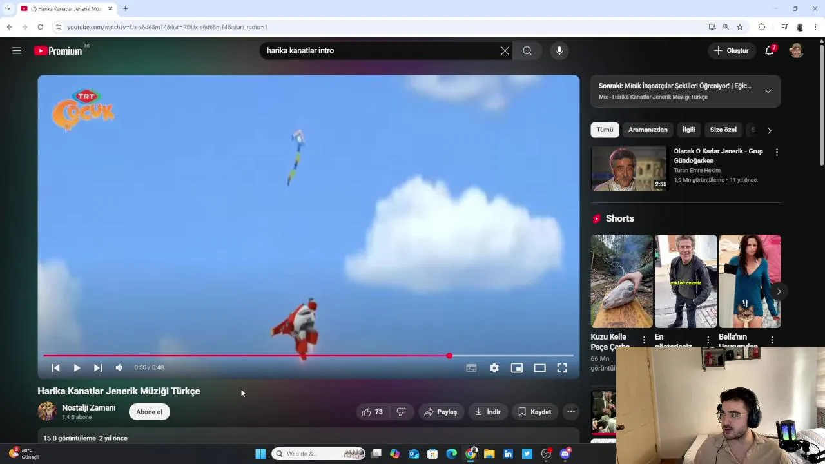Open options for the En gösterişsiz short
Viewport: 825px width, 464px height.
(x=708, y=340)
